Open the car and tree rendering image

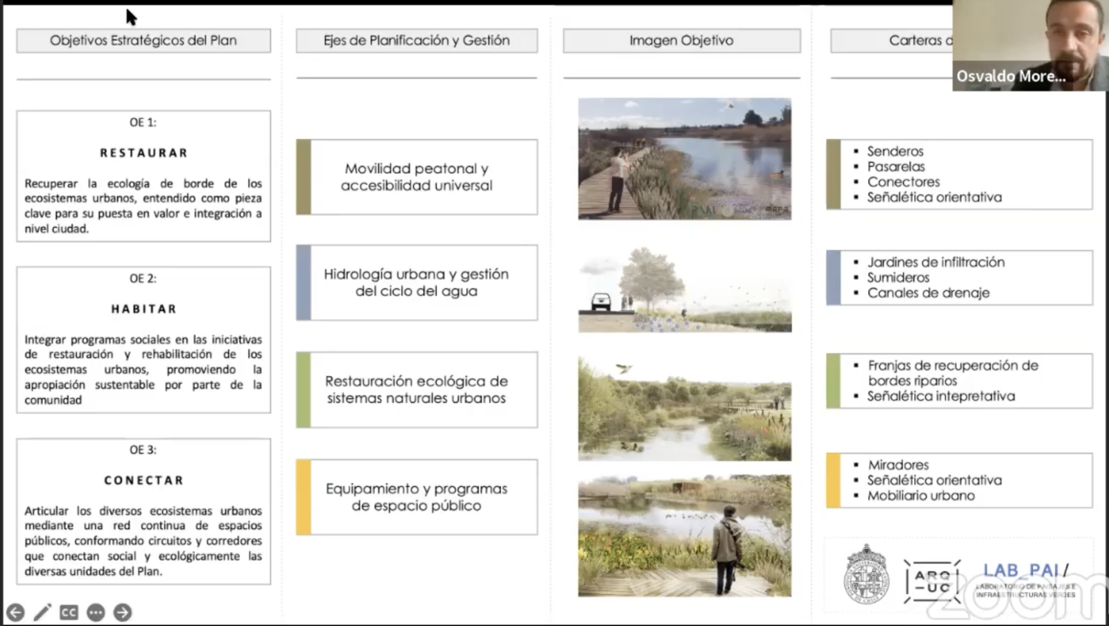pyautogui.click(x=684, y=289)
